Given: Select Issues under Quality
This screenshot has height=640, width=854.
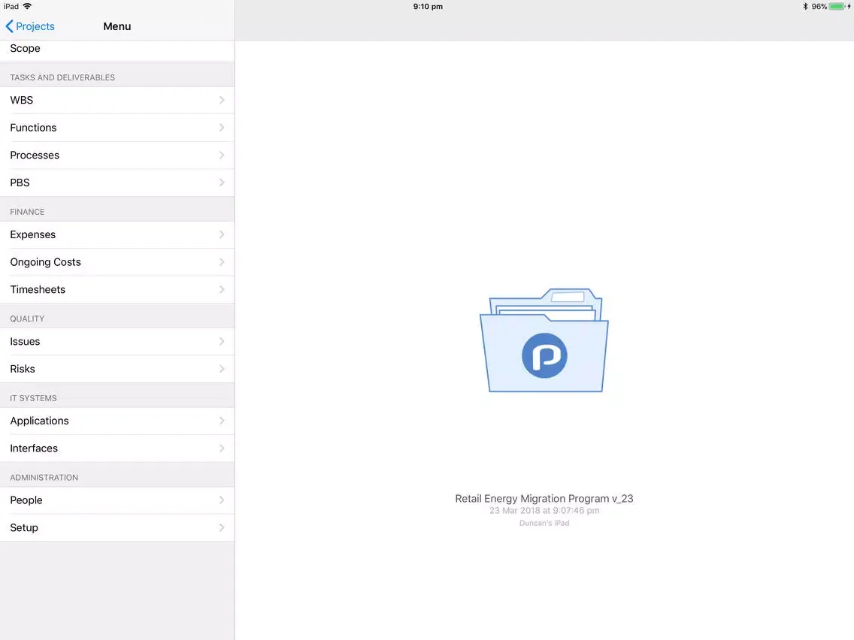Looking at the screenshot, I should coord(117,341).
